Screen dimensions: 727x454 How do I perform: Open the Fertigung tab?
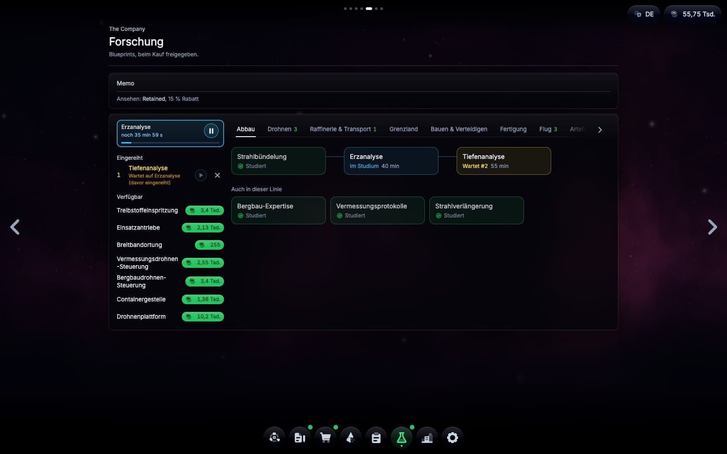point(513,129)
